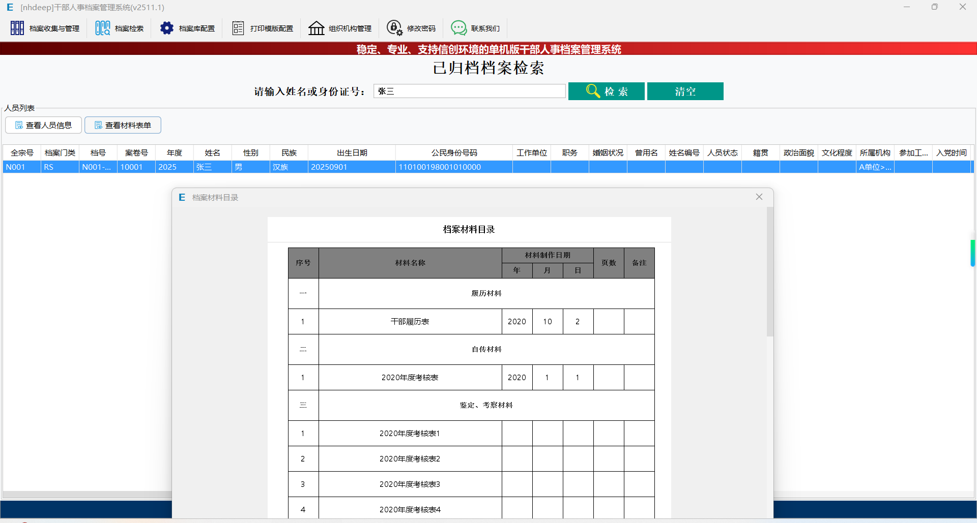Open 联系我们 chat icon
Viewport: 977px width, 523px height.
point(458,28)
